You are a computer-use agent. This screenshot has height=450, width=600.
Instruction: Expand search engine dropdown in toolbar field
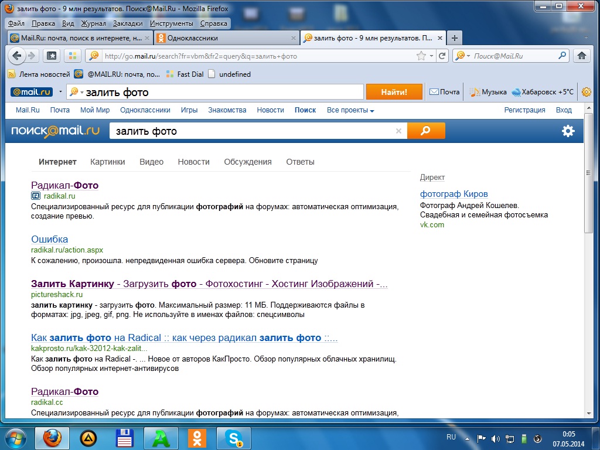point(81,92)
